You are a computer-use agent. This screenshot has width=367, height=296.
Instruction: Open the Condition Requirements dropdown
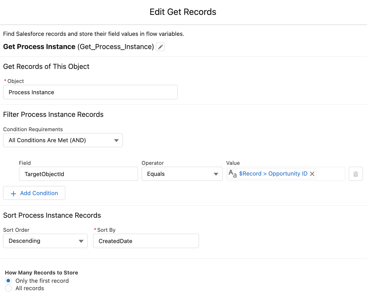(x=63, y=140)
